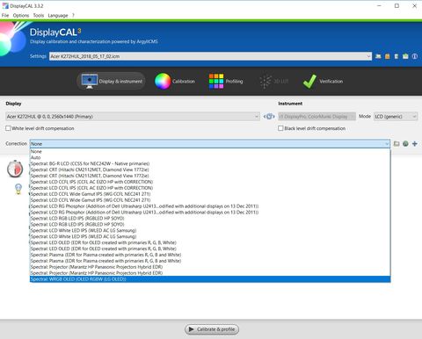Open the Display selection dropdown
This screenshot has height=339, width=422.
257,117
